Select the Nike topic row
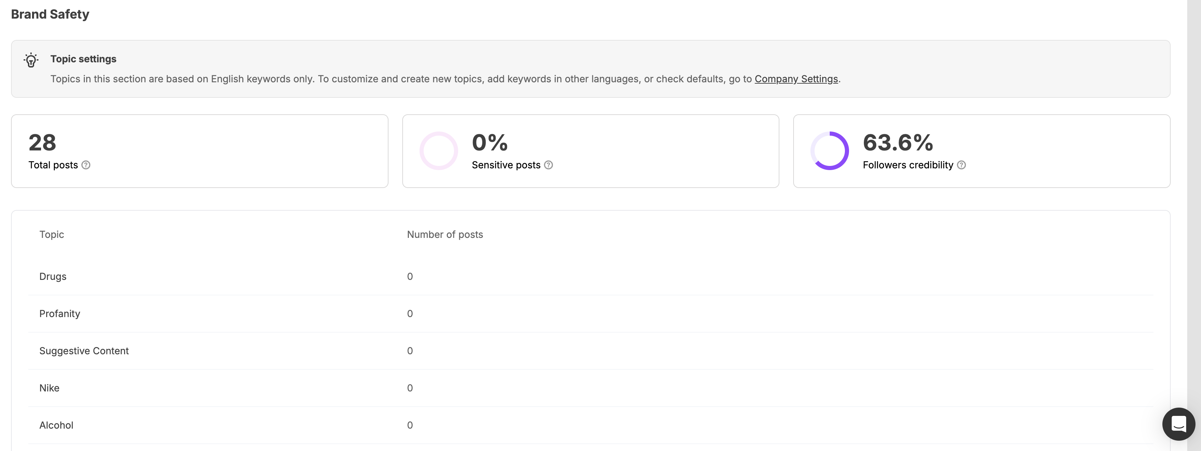The height and width of the screenshot is (451, 1201). (590, 388)
